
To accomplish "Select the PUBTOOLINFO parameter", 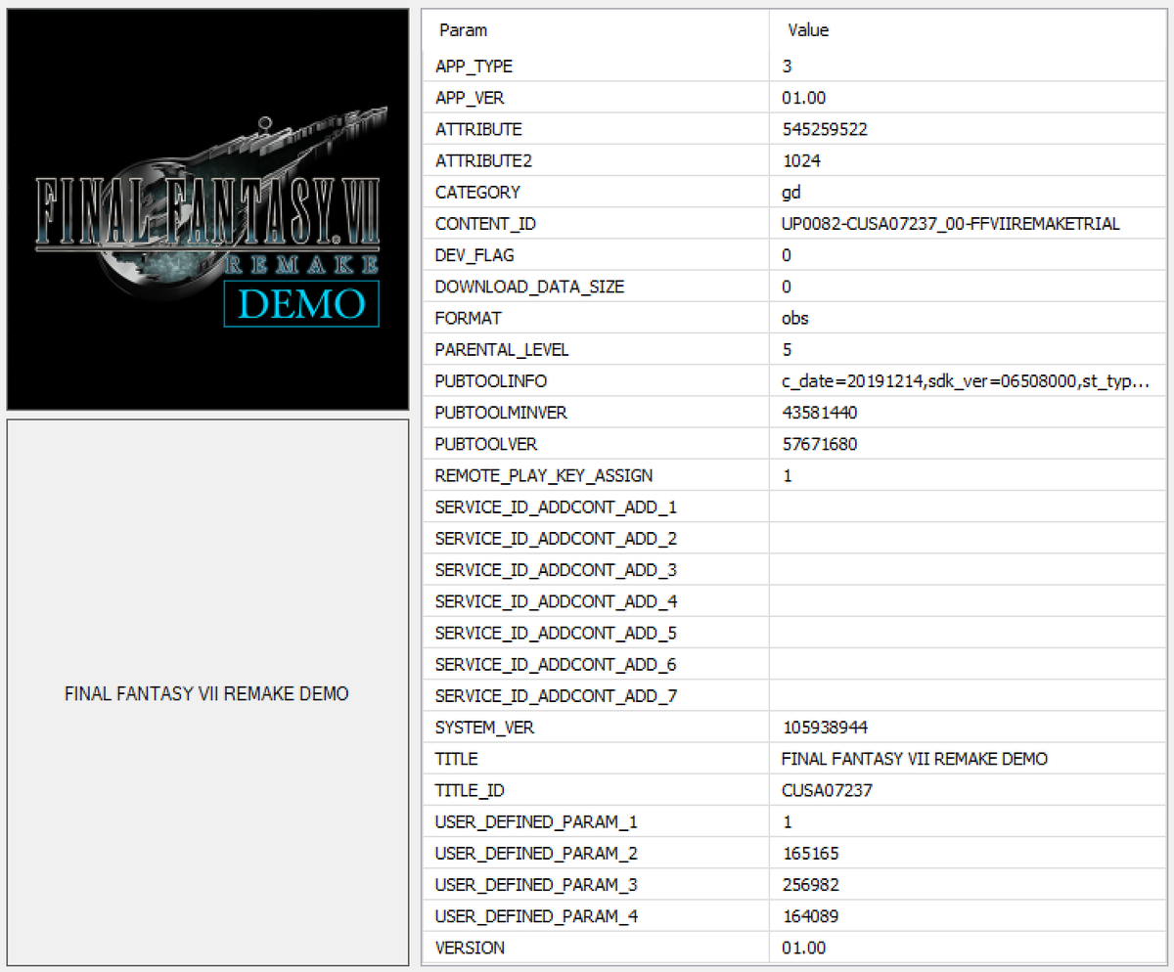I will pyautogui.click(x=491, y=381).
